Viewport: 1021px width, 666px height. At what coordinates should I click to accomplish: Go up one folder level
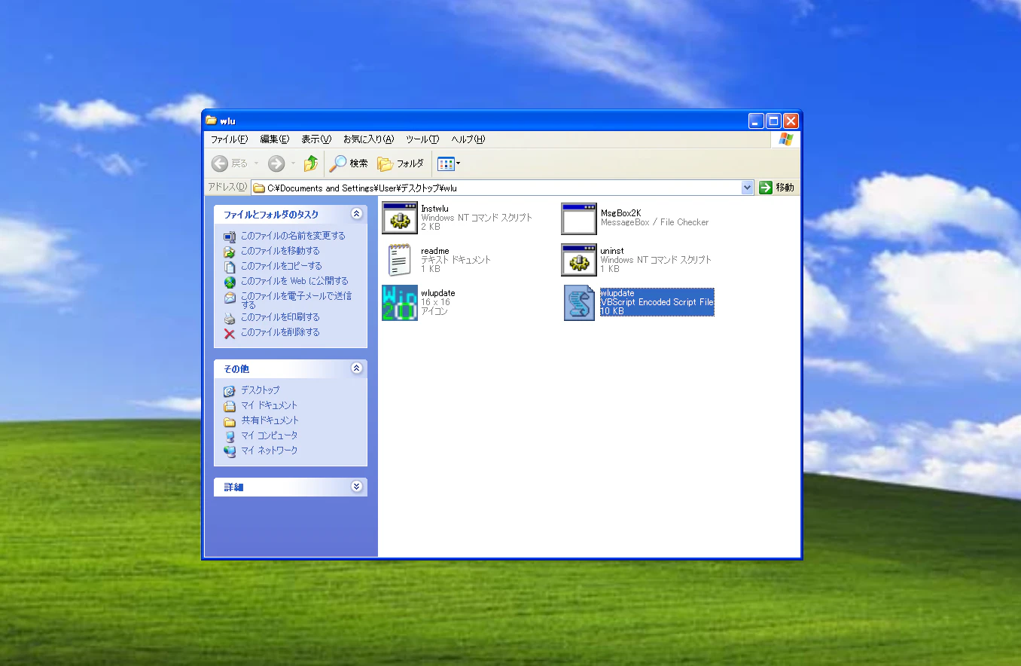(x=311, y=163)
